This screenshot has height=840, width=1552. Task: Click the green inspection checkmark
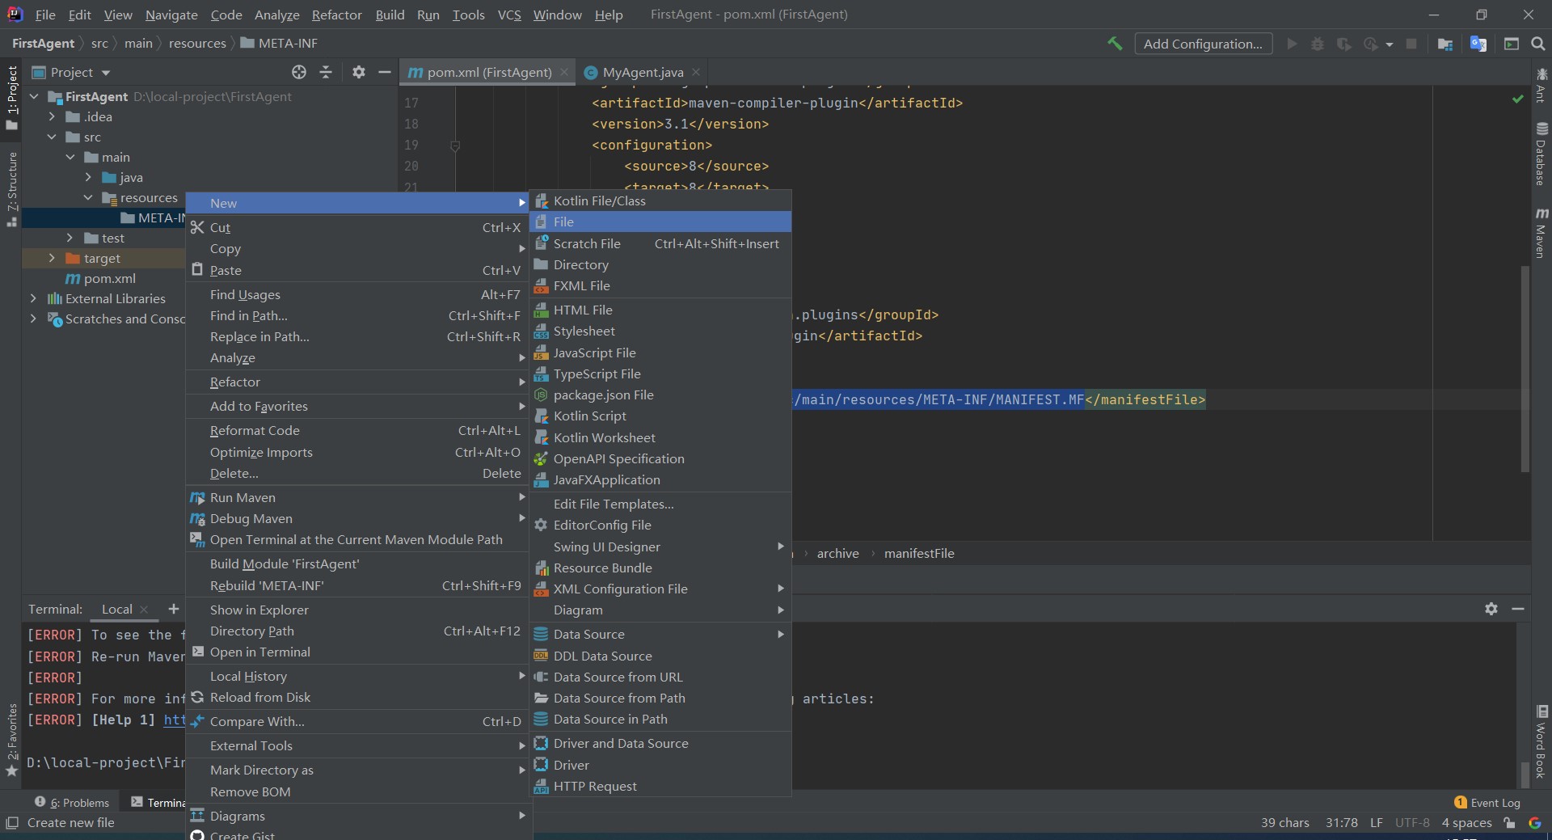click(x=1517, y=99)
